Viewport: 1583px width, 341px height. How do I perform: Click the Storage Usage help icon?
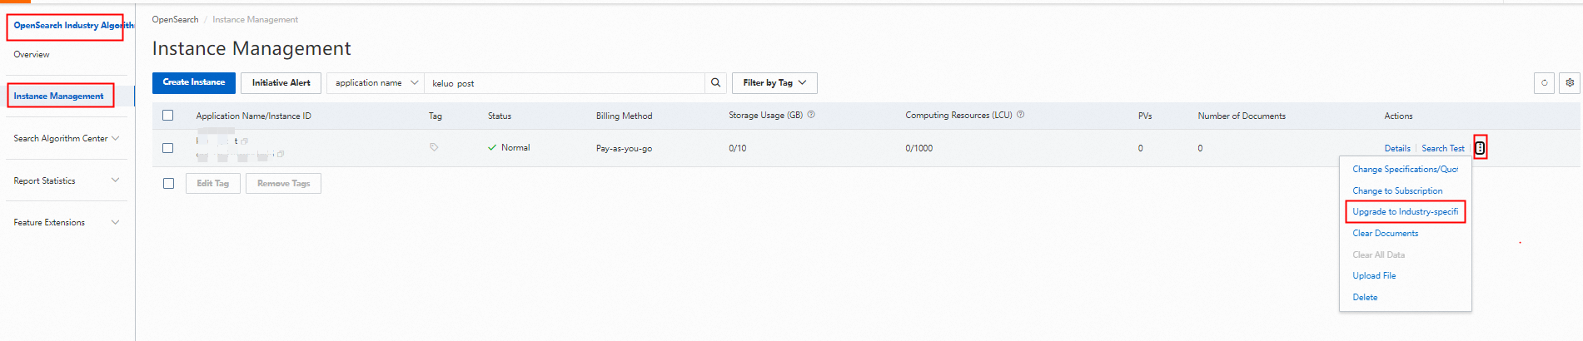[x=811, y=115]
